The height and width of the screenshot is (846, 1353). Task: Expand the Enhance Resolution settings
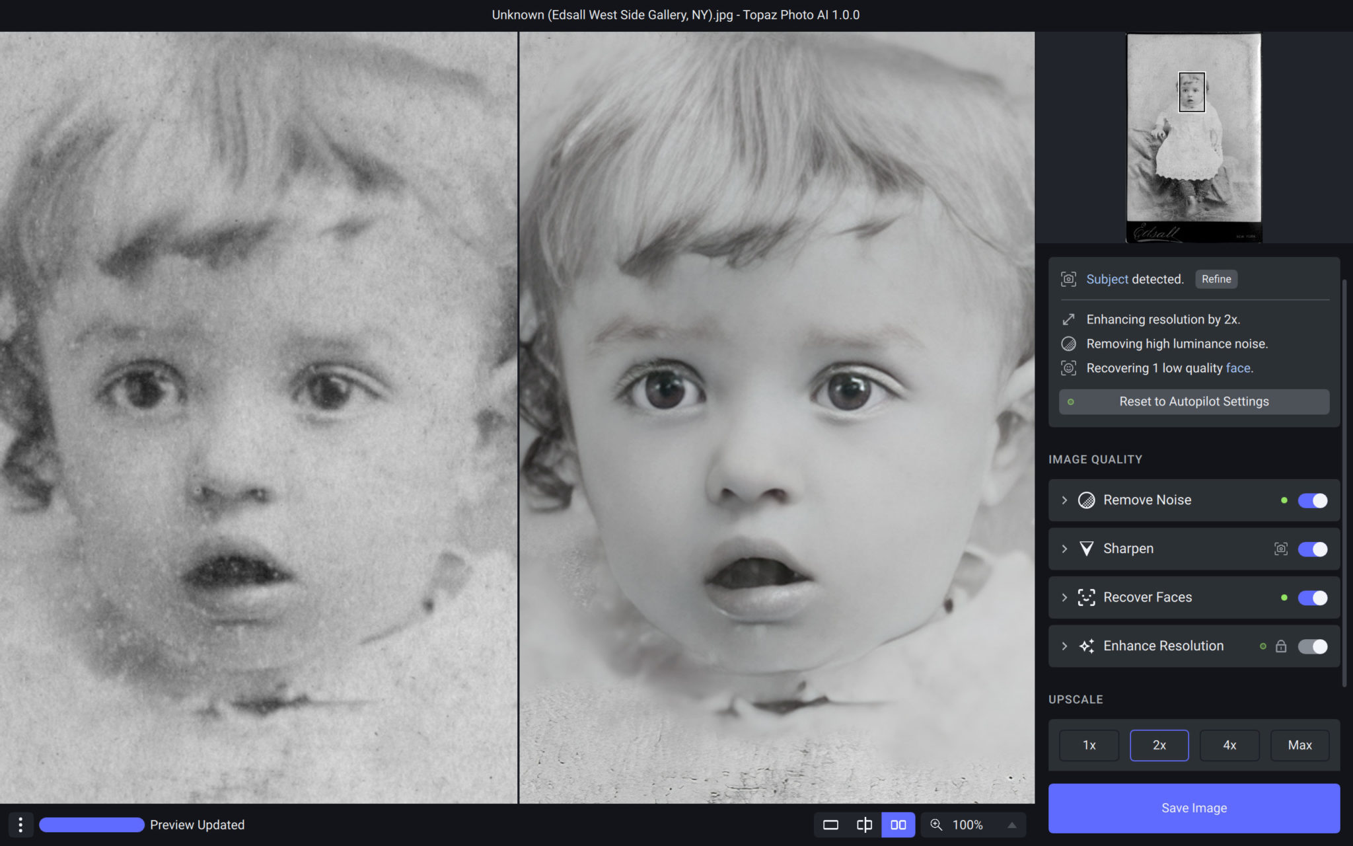[x=1065, y=645]
